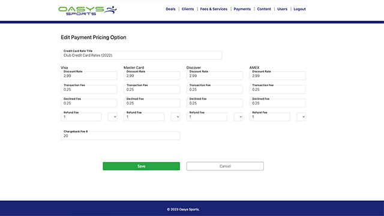Go to the Clients page
Viewport: 384px width, 216px height.
[x=188, y=9]
